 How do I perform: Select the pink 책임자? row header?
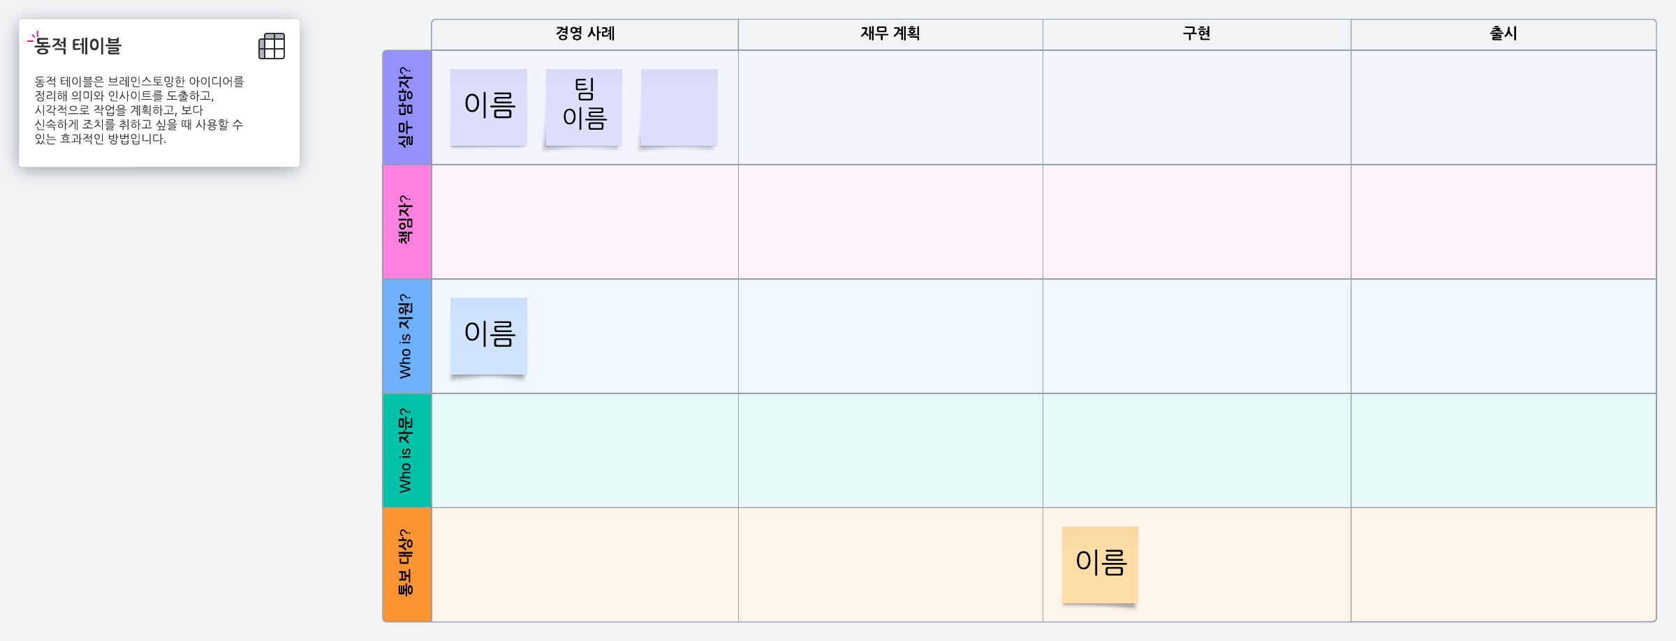coord(406,222)
